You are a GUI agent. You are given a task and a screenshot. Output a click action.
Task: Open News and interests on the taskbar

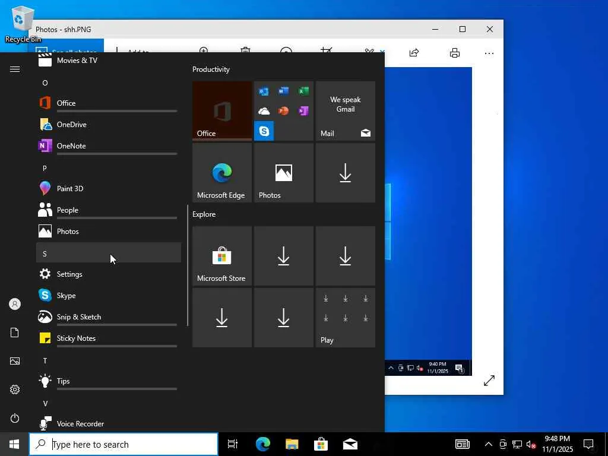point(462,444)
